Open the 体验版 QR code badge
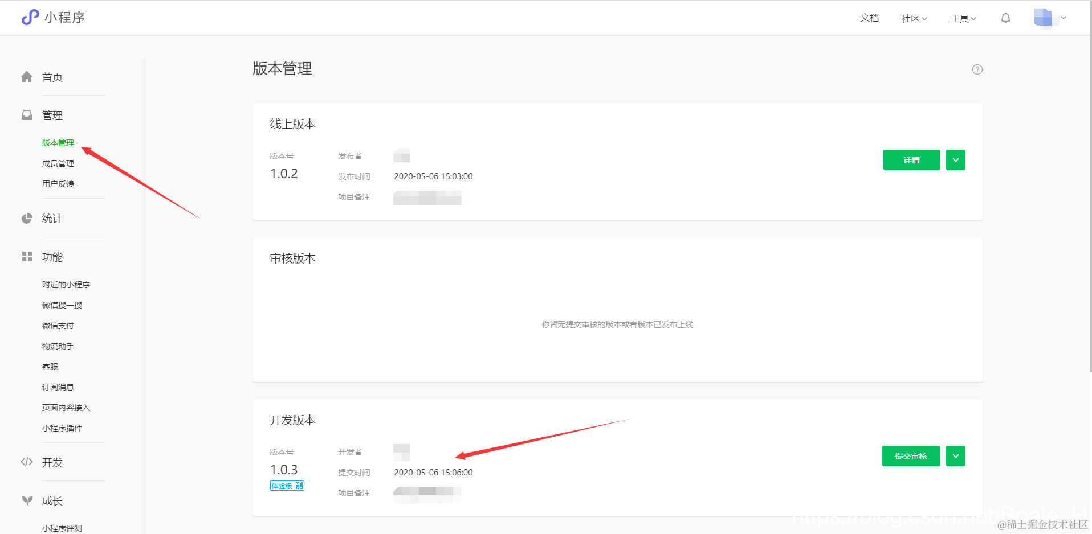Image resolution: width=1092 pixels, height=534 pixels. [x=287, y=486]
